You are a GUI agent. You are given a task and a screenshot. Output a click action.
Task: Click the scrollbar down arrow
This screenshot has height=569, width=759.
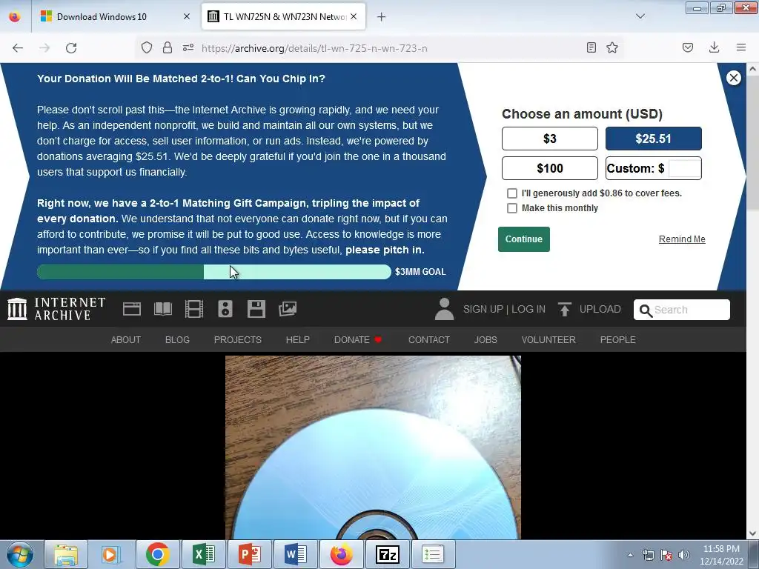(753, 533)
